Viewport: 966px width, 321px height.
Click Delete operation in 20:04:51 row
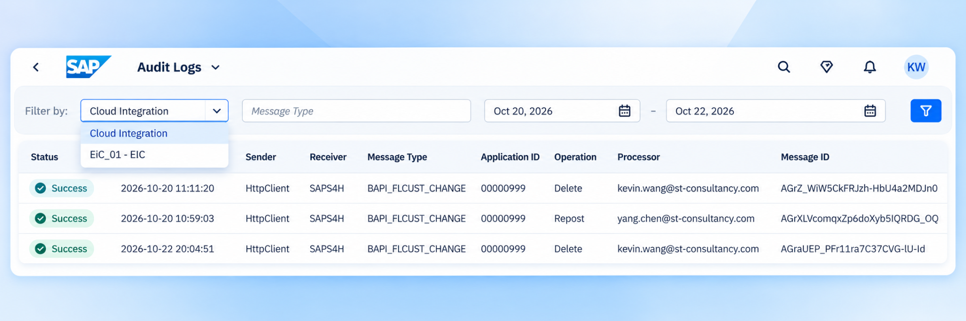click(x=568, y=249)
